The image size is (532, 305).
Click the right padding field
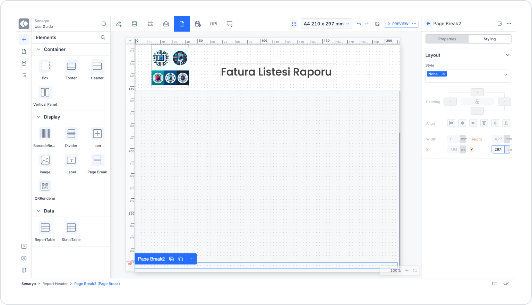point(504,102)
